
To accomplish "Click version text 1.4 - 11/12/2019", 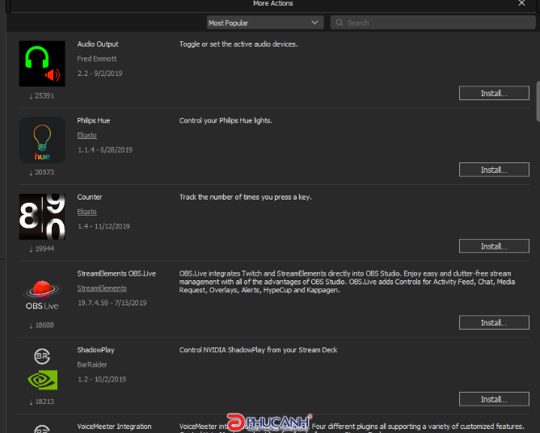I will click(x=103, y=226).
